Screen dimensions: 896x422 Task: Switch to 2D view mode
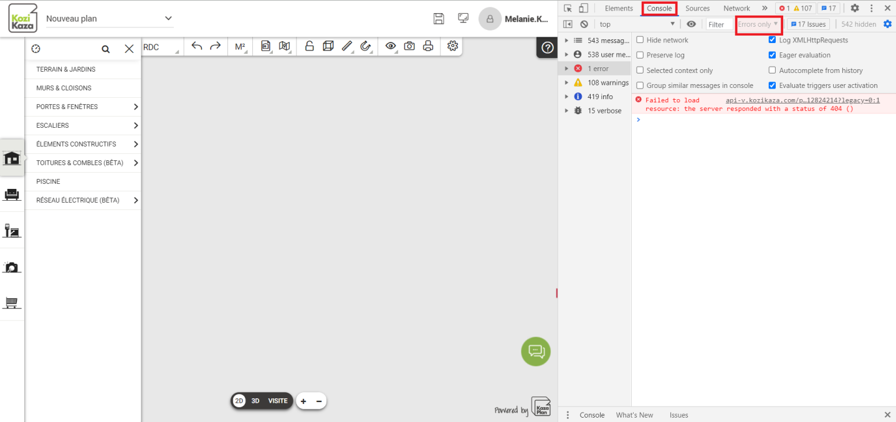click(239, 401)
